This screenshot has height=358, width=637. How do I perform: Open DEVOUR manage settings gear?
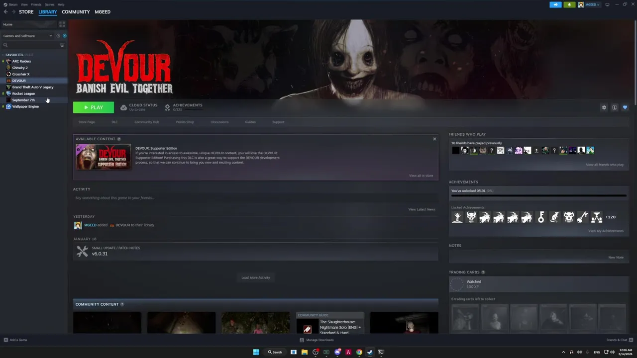pos(604,107)
